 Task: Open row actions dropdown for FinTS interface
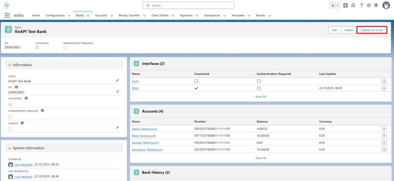[x=384, y=81]
